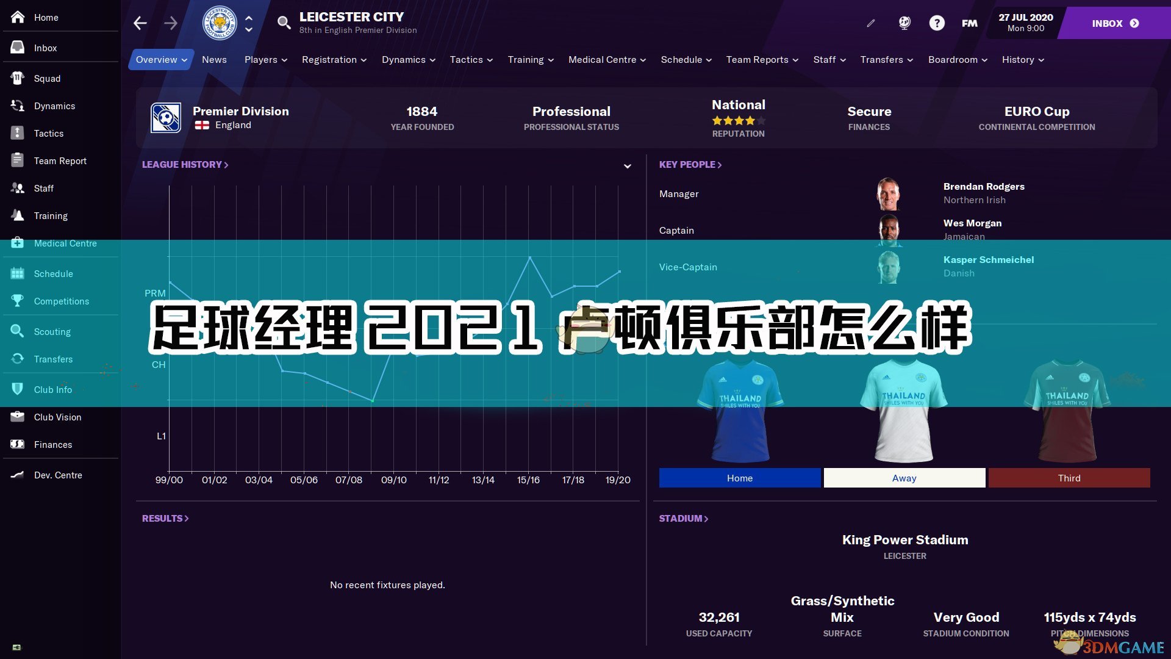Open the LEAGUE HISTORY link
Image resolution: width=1171 pixels, height=659 pixels.
[x=185, y=165]
